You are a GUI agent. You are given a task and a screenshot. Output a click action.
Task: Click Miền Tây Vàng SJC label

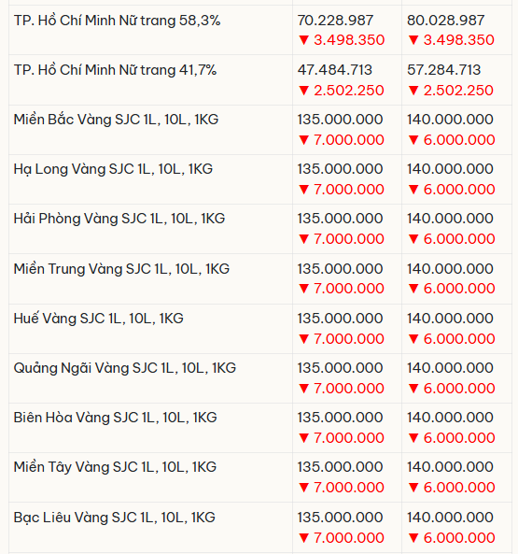click(x=115, y=467)
